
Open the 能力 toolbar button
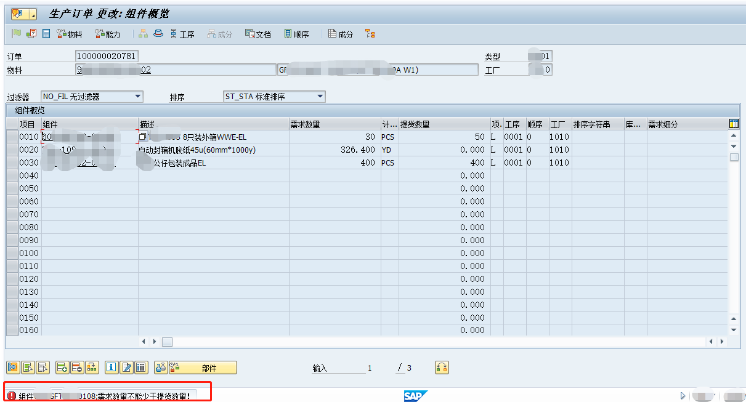[108, 34]
